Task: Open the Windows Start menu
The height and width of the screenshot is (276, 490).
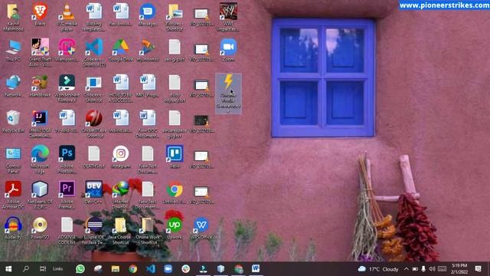Action: click(x=8, y=269)
